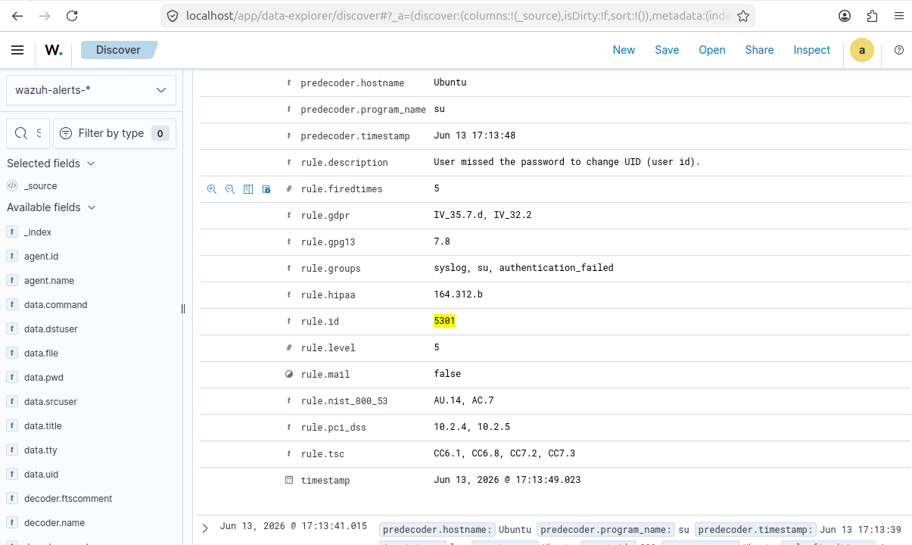
Task: Select data.dstuser field in sidebar
Action: pos(51,329)
